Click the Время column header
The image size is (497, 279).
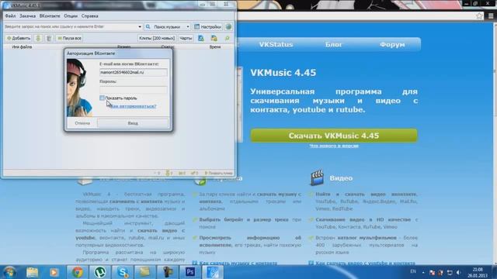pos(215,46)
